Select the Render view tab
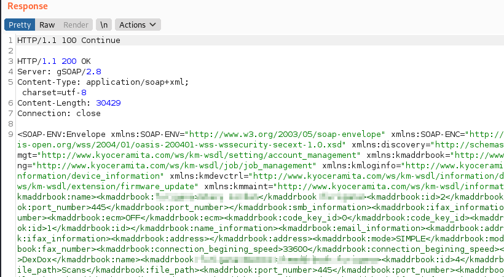 point(76,25)
